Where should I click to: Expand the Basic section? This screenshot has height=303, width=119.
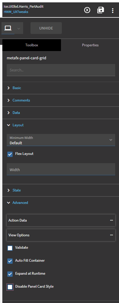click(x=61, y=88)
